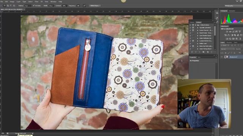Create a new action set folder
The width and height of the screenshot is (243, 136).
[x=204, y=52]
